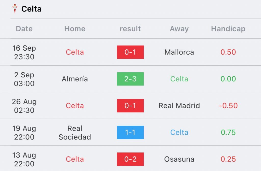Screen dimensions: 261x171
Task: Select Real Sociedad home team
Action: pyautogui.click(x=75, y=133)
